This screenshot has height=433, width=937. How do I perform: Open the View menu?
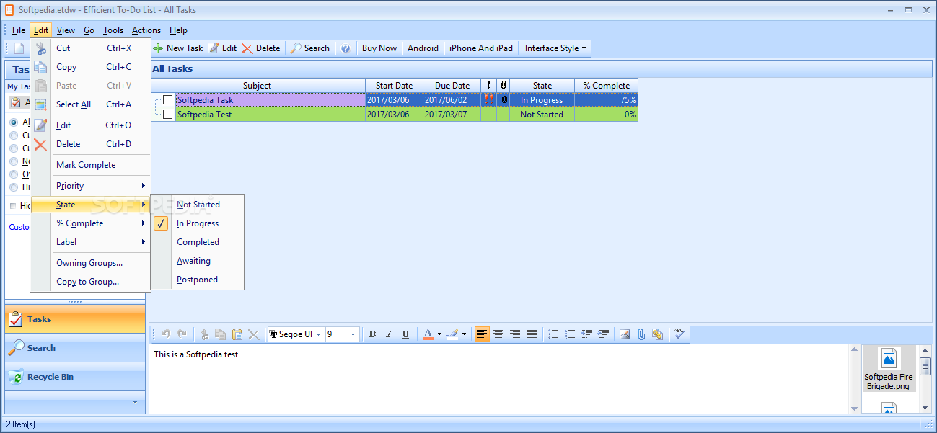(66, 30)
